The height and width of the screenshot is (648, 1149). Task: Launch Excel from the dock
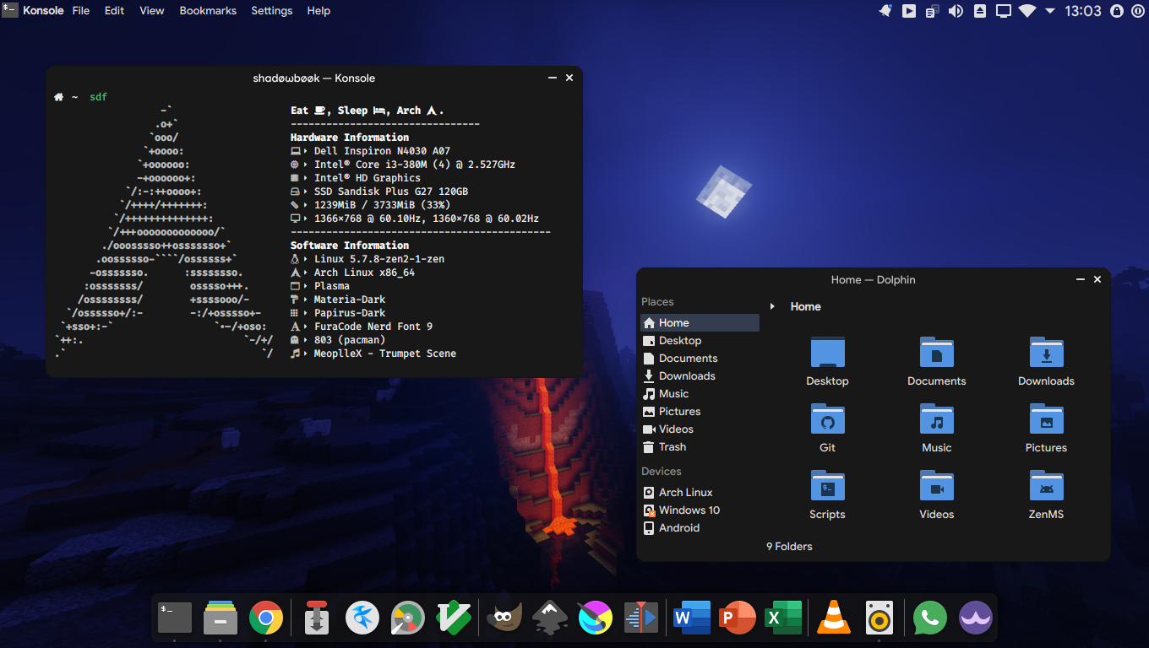tap(783, 618)
